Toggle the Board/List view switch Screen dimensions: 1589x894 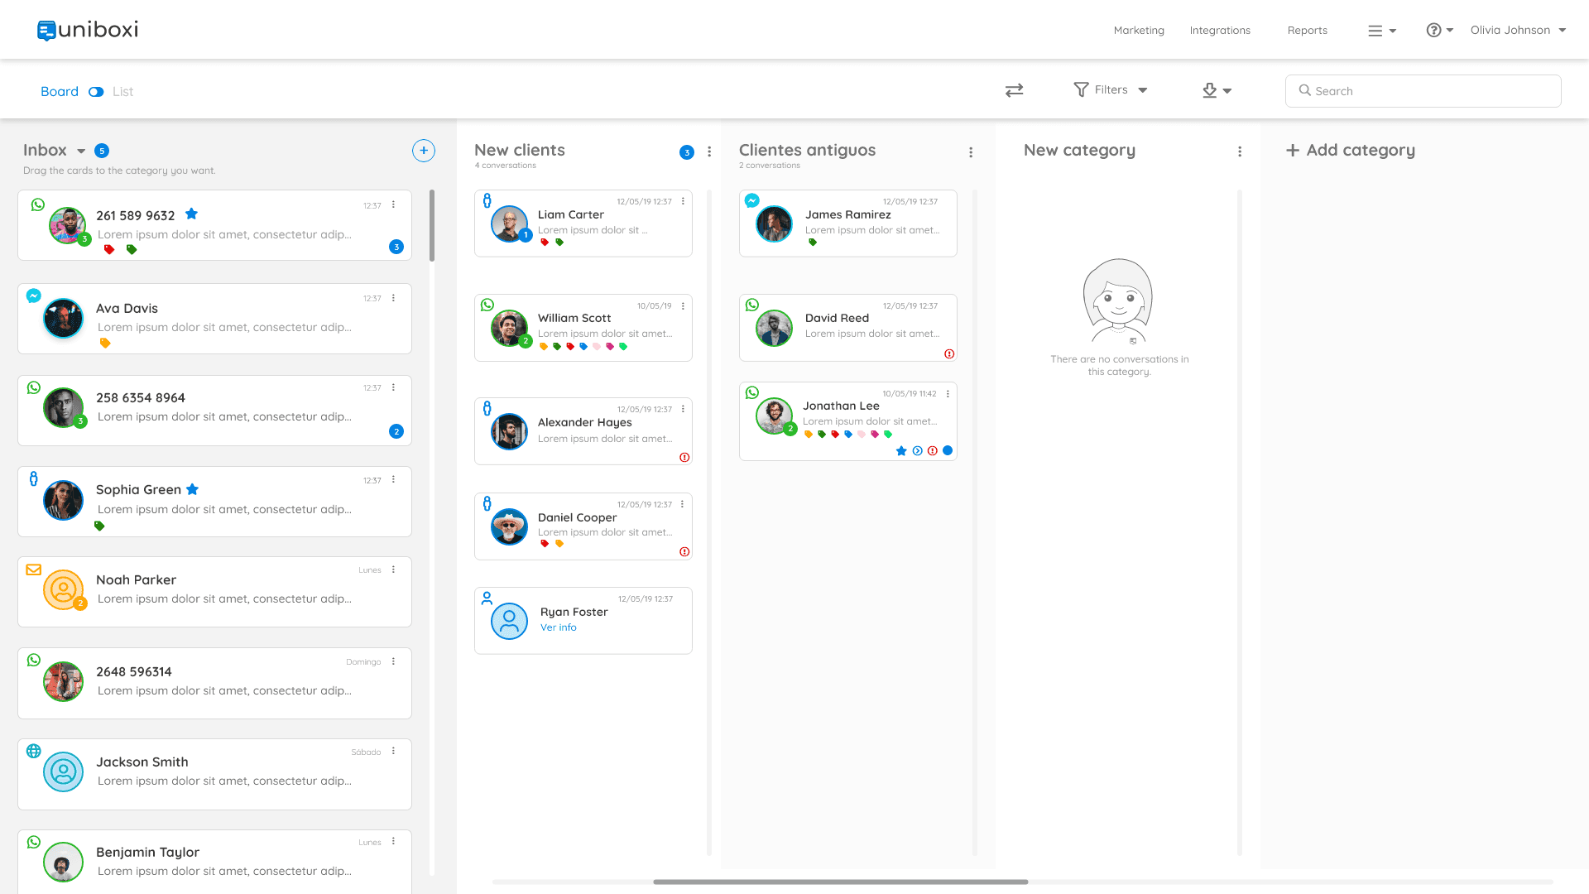96,92
